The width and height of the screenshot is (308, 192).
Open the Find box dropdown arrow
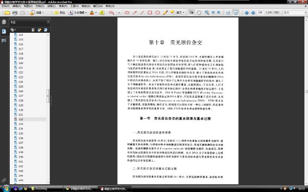click(x=305, y=12)
